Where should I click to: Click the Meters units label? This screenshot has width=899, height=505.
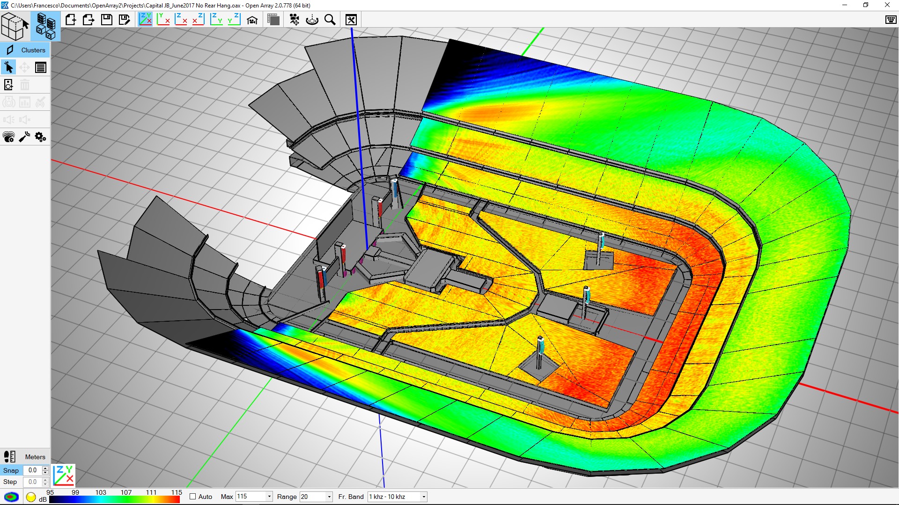(35, 457)
